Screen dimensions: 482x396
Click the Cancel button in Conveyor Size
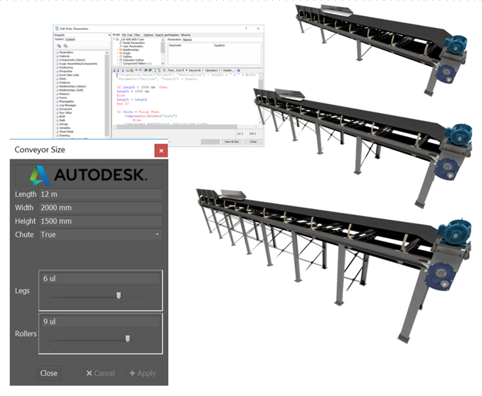100,373
